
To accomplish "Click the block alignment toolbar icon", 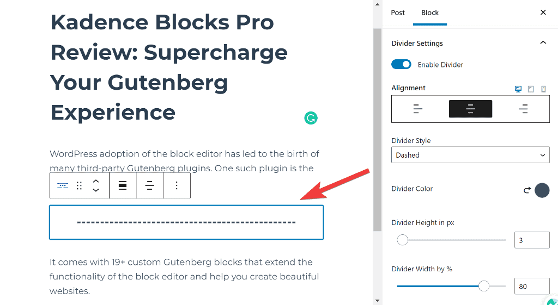I will click(x=123, y=186).
